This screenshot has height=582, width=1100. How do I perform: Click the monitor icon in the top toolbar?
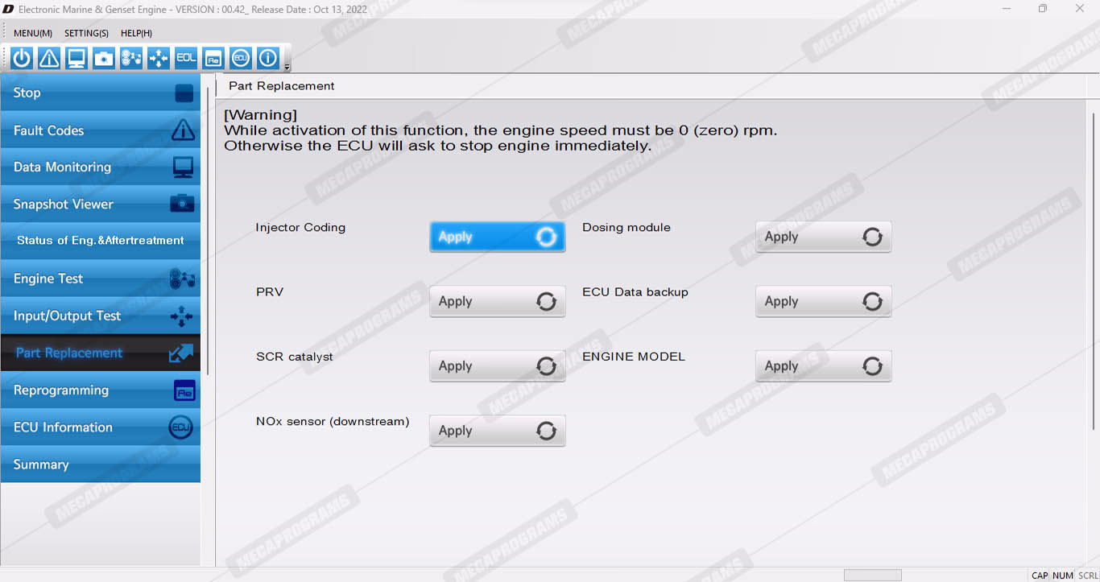coord(77,58)
